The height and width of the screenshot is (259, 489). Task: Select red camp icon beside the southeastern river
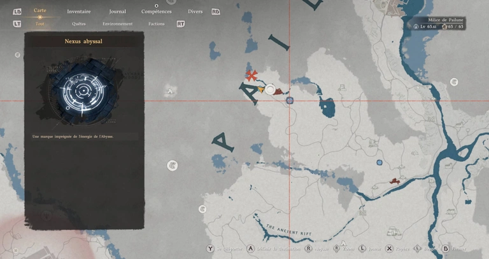(395, 182)
